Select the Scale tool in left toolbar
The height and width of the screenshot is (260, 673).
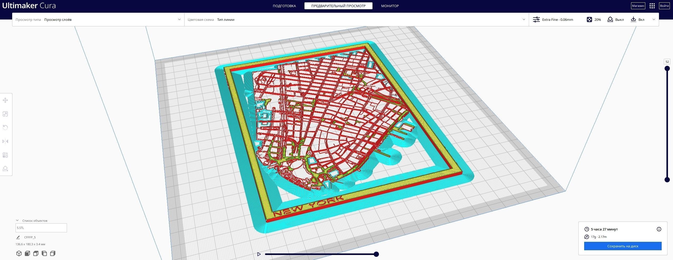click(5, 114)
